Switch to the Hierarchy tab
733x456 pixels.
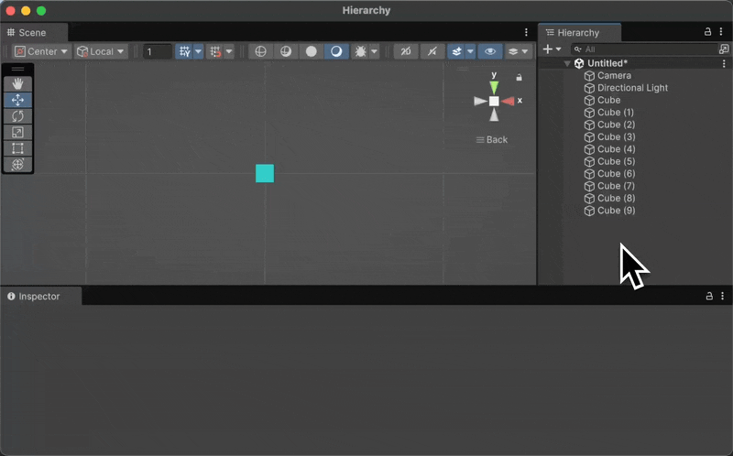(x=580, y=32)
